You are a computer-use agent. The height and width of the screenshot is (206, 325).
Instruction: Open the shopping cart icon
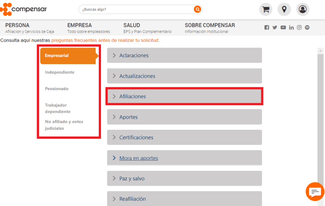point(265,9)
